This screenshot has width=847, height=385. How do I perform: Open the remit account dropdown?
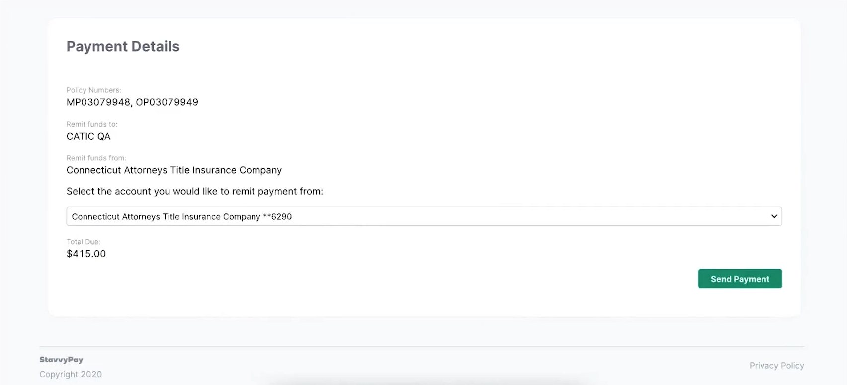click(424, 216)
